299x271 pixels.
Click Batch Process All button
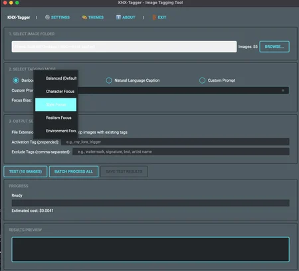click(x=74, y=171)
